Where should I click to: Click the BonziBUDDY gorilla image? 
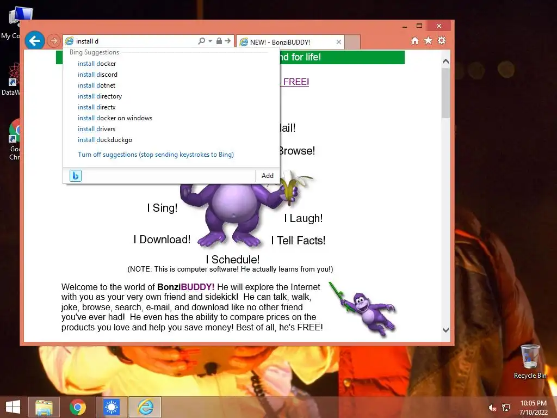coord(233,214)
